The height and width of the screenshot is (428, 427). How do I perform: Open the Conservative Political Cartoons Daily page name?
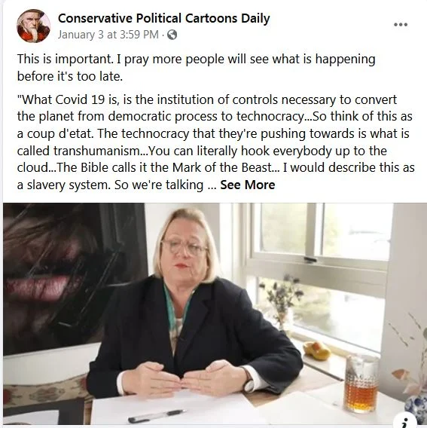(163, 18)
